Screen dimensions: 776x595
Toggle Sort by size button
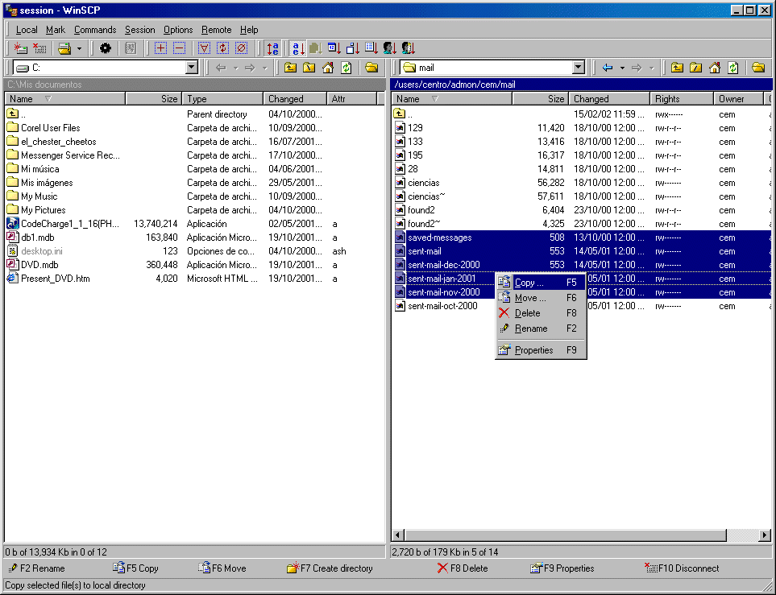click(353, 48)
